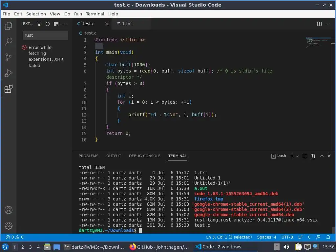Open the View menu
The height and width of the screenshot is (252, 336).
55,14
